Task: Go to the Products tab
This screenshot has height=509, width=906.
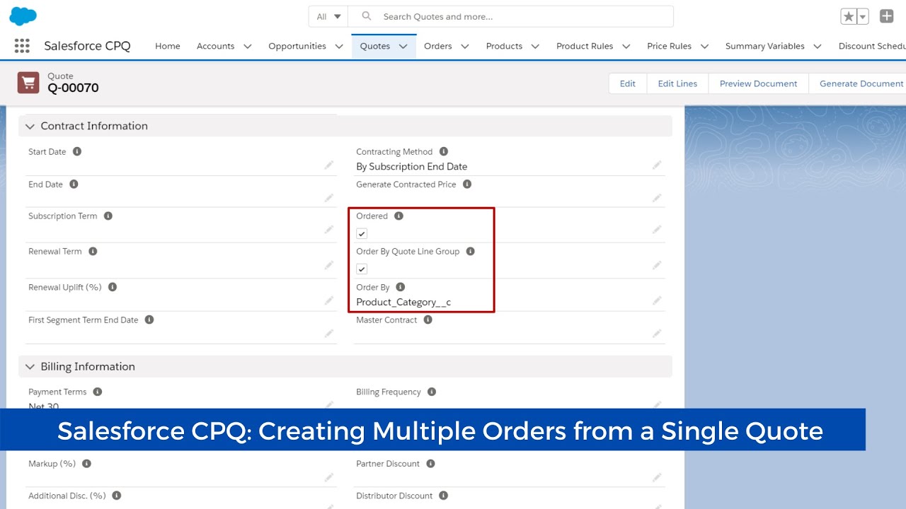Action: 504,46
